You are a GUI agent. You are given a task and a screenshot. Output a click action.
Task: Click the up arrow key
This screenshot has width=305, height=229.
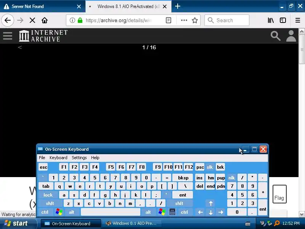[x=211, y=203]
